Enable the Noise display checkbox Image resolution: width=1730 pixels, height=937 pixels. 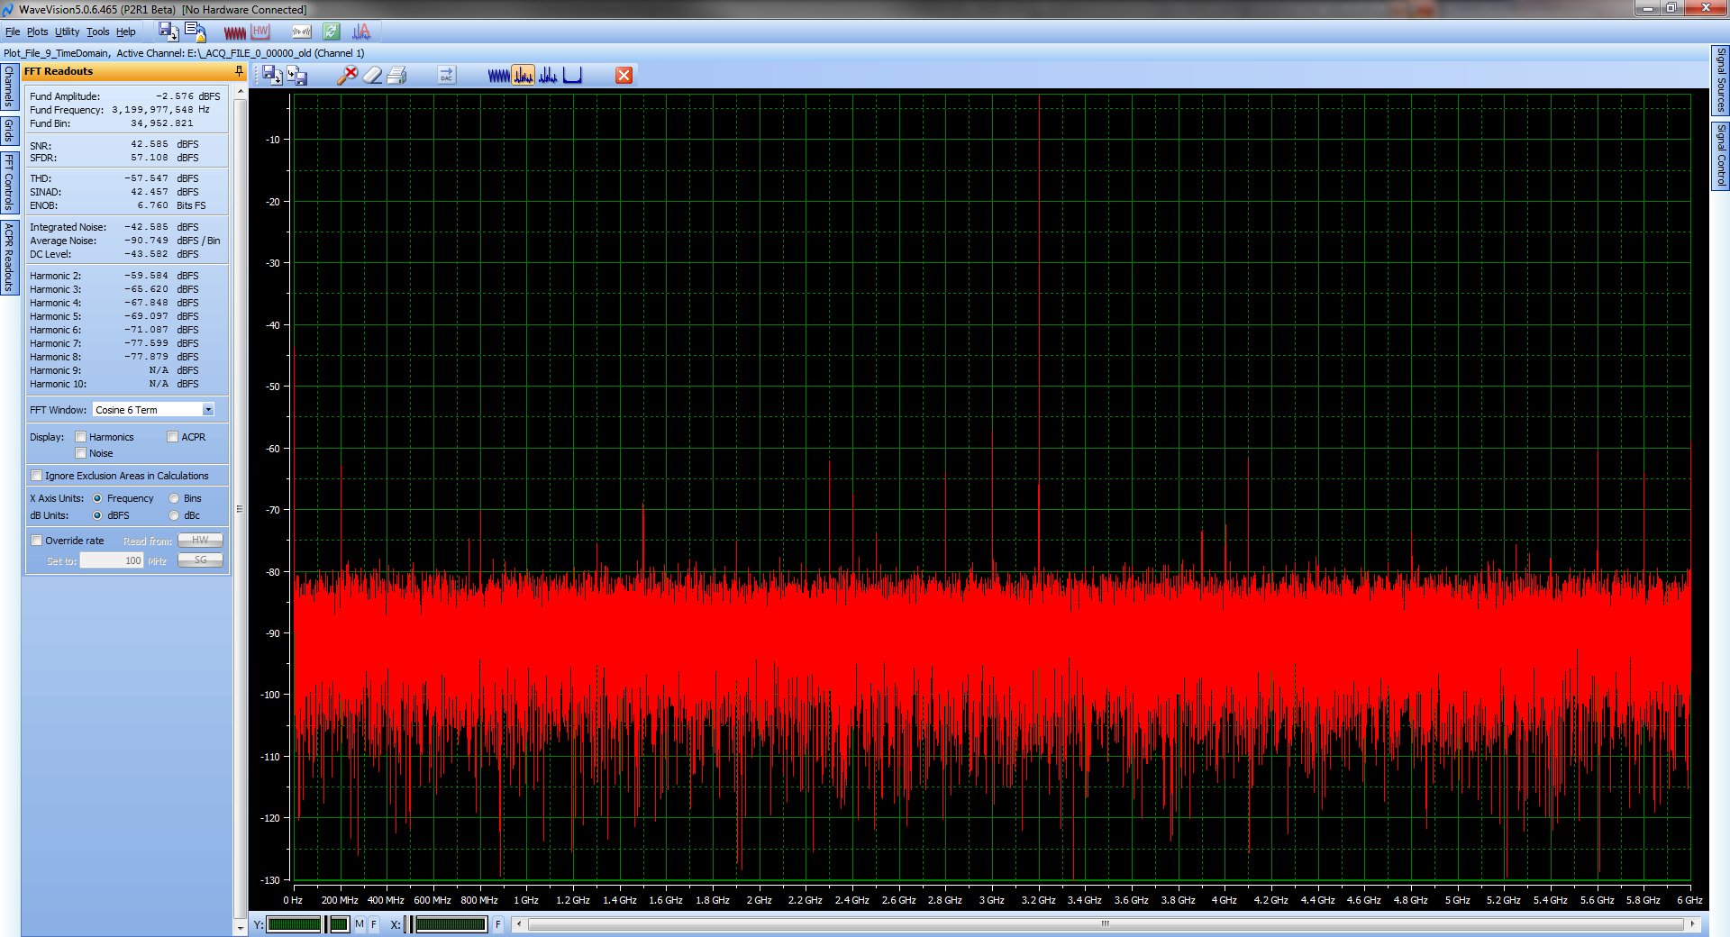pyautogui.click(x=80, y=453)
